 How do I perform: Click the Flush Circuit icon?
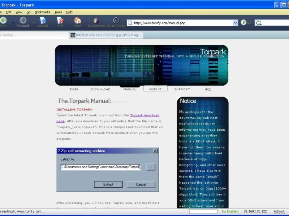point(116,20)
